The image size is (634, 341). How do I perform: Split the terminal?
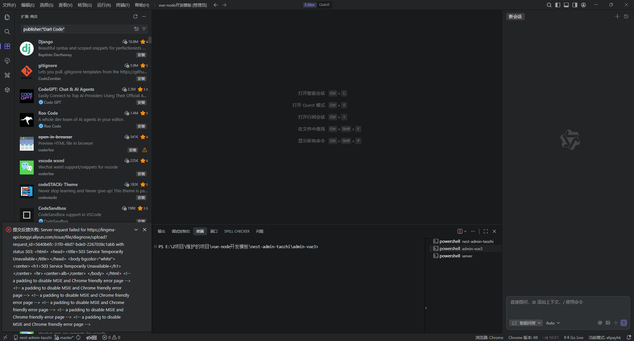[460, 231]
